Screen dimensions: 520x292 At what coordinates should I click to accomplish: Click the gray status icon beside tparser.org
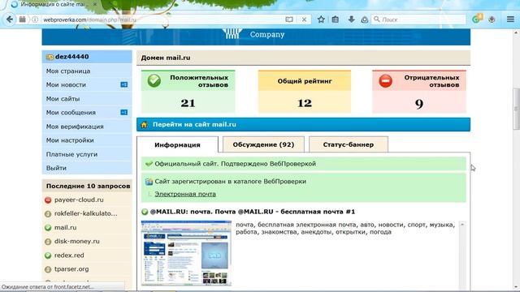point(48,269)
